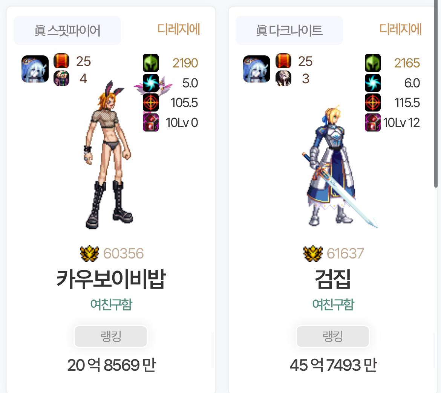
Task: Click the 眞 스핏파이어 class label
Action: pyautogui.click(x=67, y=31)
